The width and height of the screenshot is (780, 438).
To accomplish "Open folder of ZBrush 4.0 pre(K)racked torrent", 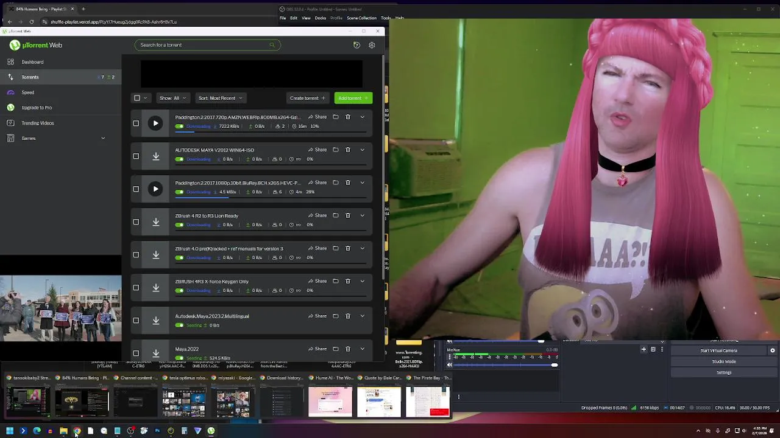I will click(x=335, y=248).
